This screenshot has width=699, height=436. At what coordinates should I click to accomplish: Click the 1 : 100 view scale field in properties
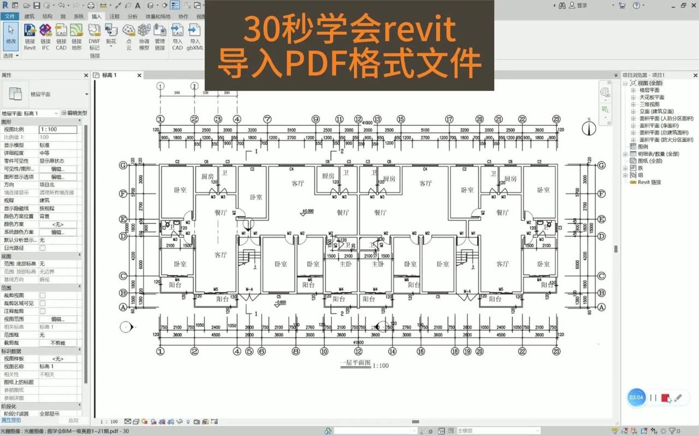pyautogui.click(x=57, y=129)
